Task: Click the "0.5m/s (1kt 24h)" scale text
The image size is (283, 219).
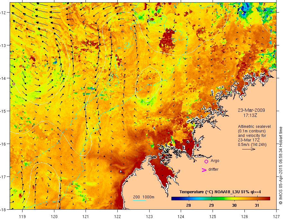Action: (x=252, y=145)
